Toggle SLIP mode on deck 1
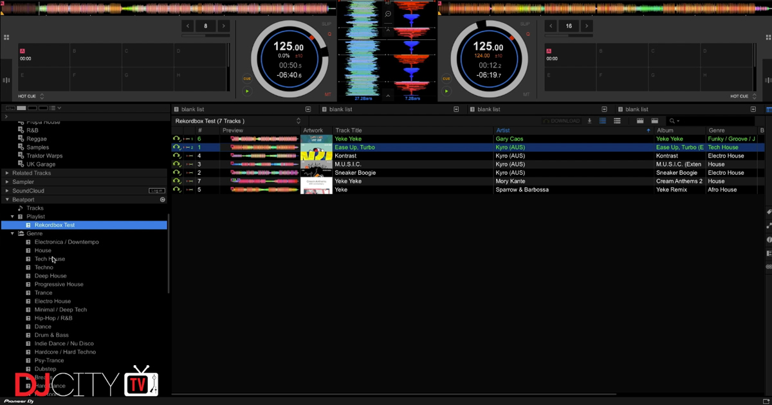The image size is (772, 405). (327, 24)
